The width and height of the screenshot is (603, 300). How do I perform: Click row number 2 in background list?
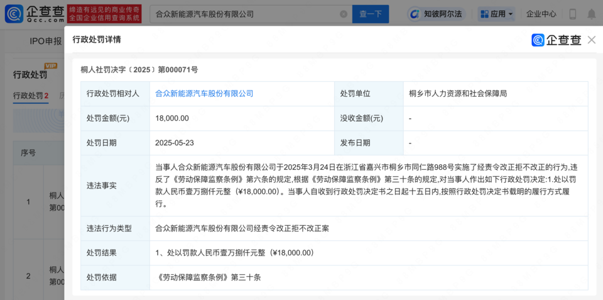(x=28, y=275)
